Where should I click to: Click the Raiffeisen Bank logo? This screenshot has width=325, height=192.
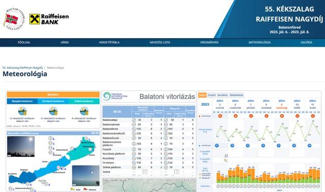tap(49, 19)
